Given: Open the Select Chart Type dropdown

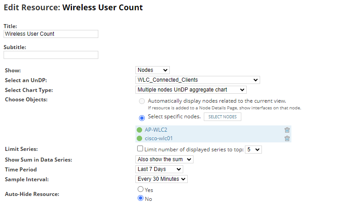Looking at the screenshot, I should 191,90.
